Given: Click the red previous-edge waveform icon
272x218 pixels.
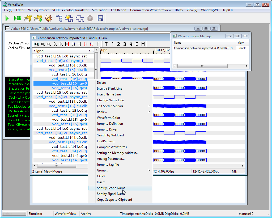Looking at the screenshot, I should pyautogui.click(x=86, y=44).
